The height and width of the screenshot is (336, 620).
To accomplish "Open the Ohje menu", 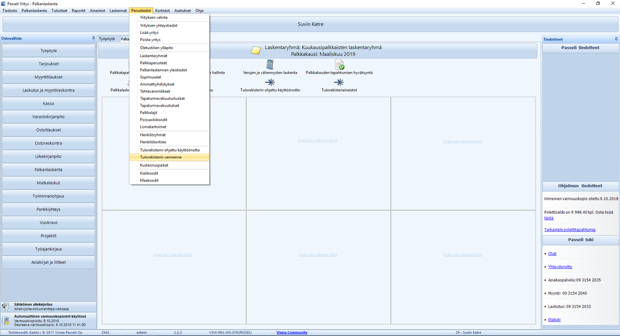I will [x=199, y=11].
